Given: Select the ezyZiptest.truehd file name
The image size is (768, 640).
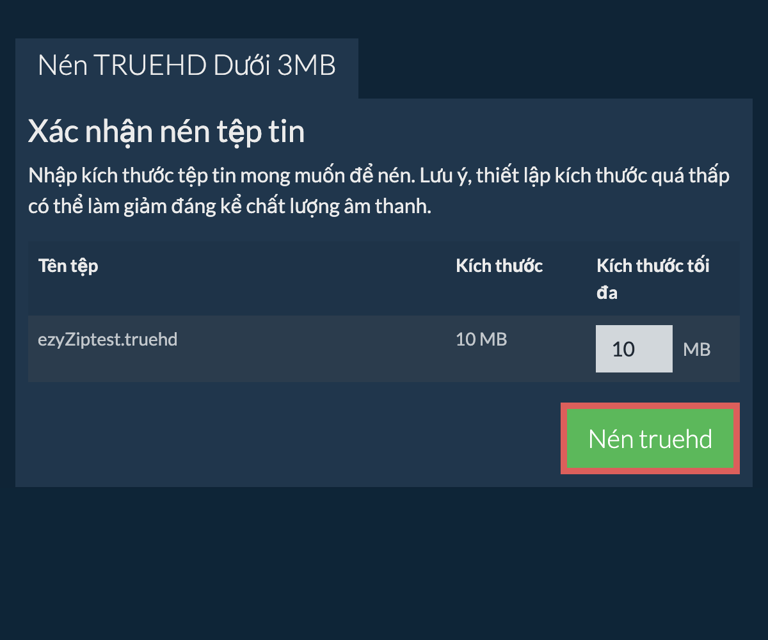Looking at the screenshot, I should pyautogui.click(x=108, y=339).
